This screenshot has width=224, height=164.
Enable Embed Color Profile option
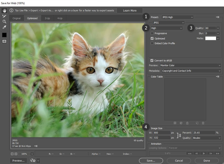152,43
